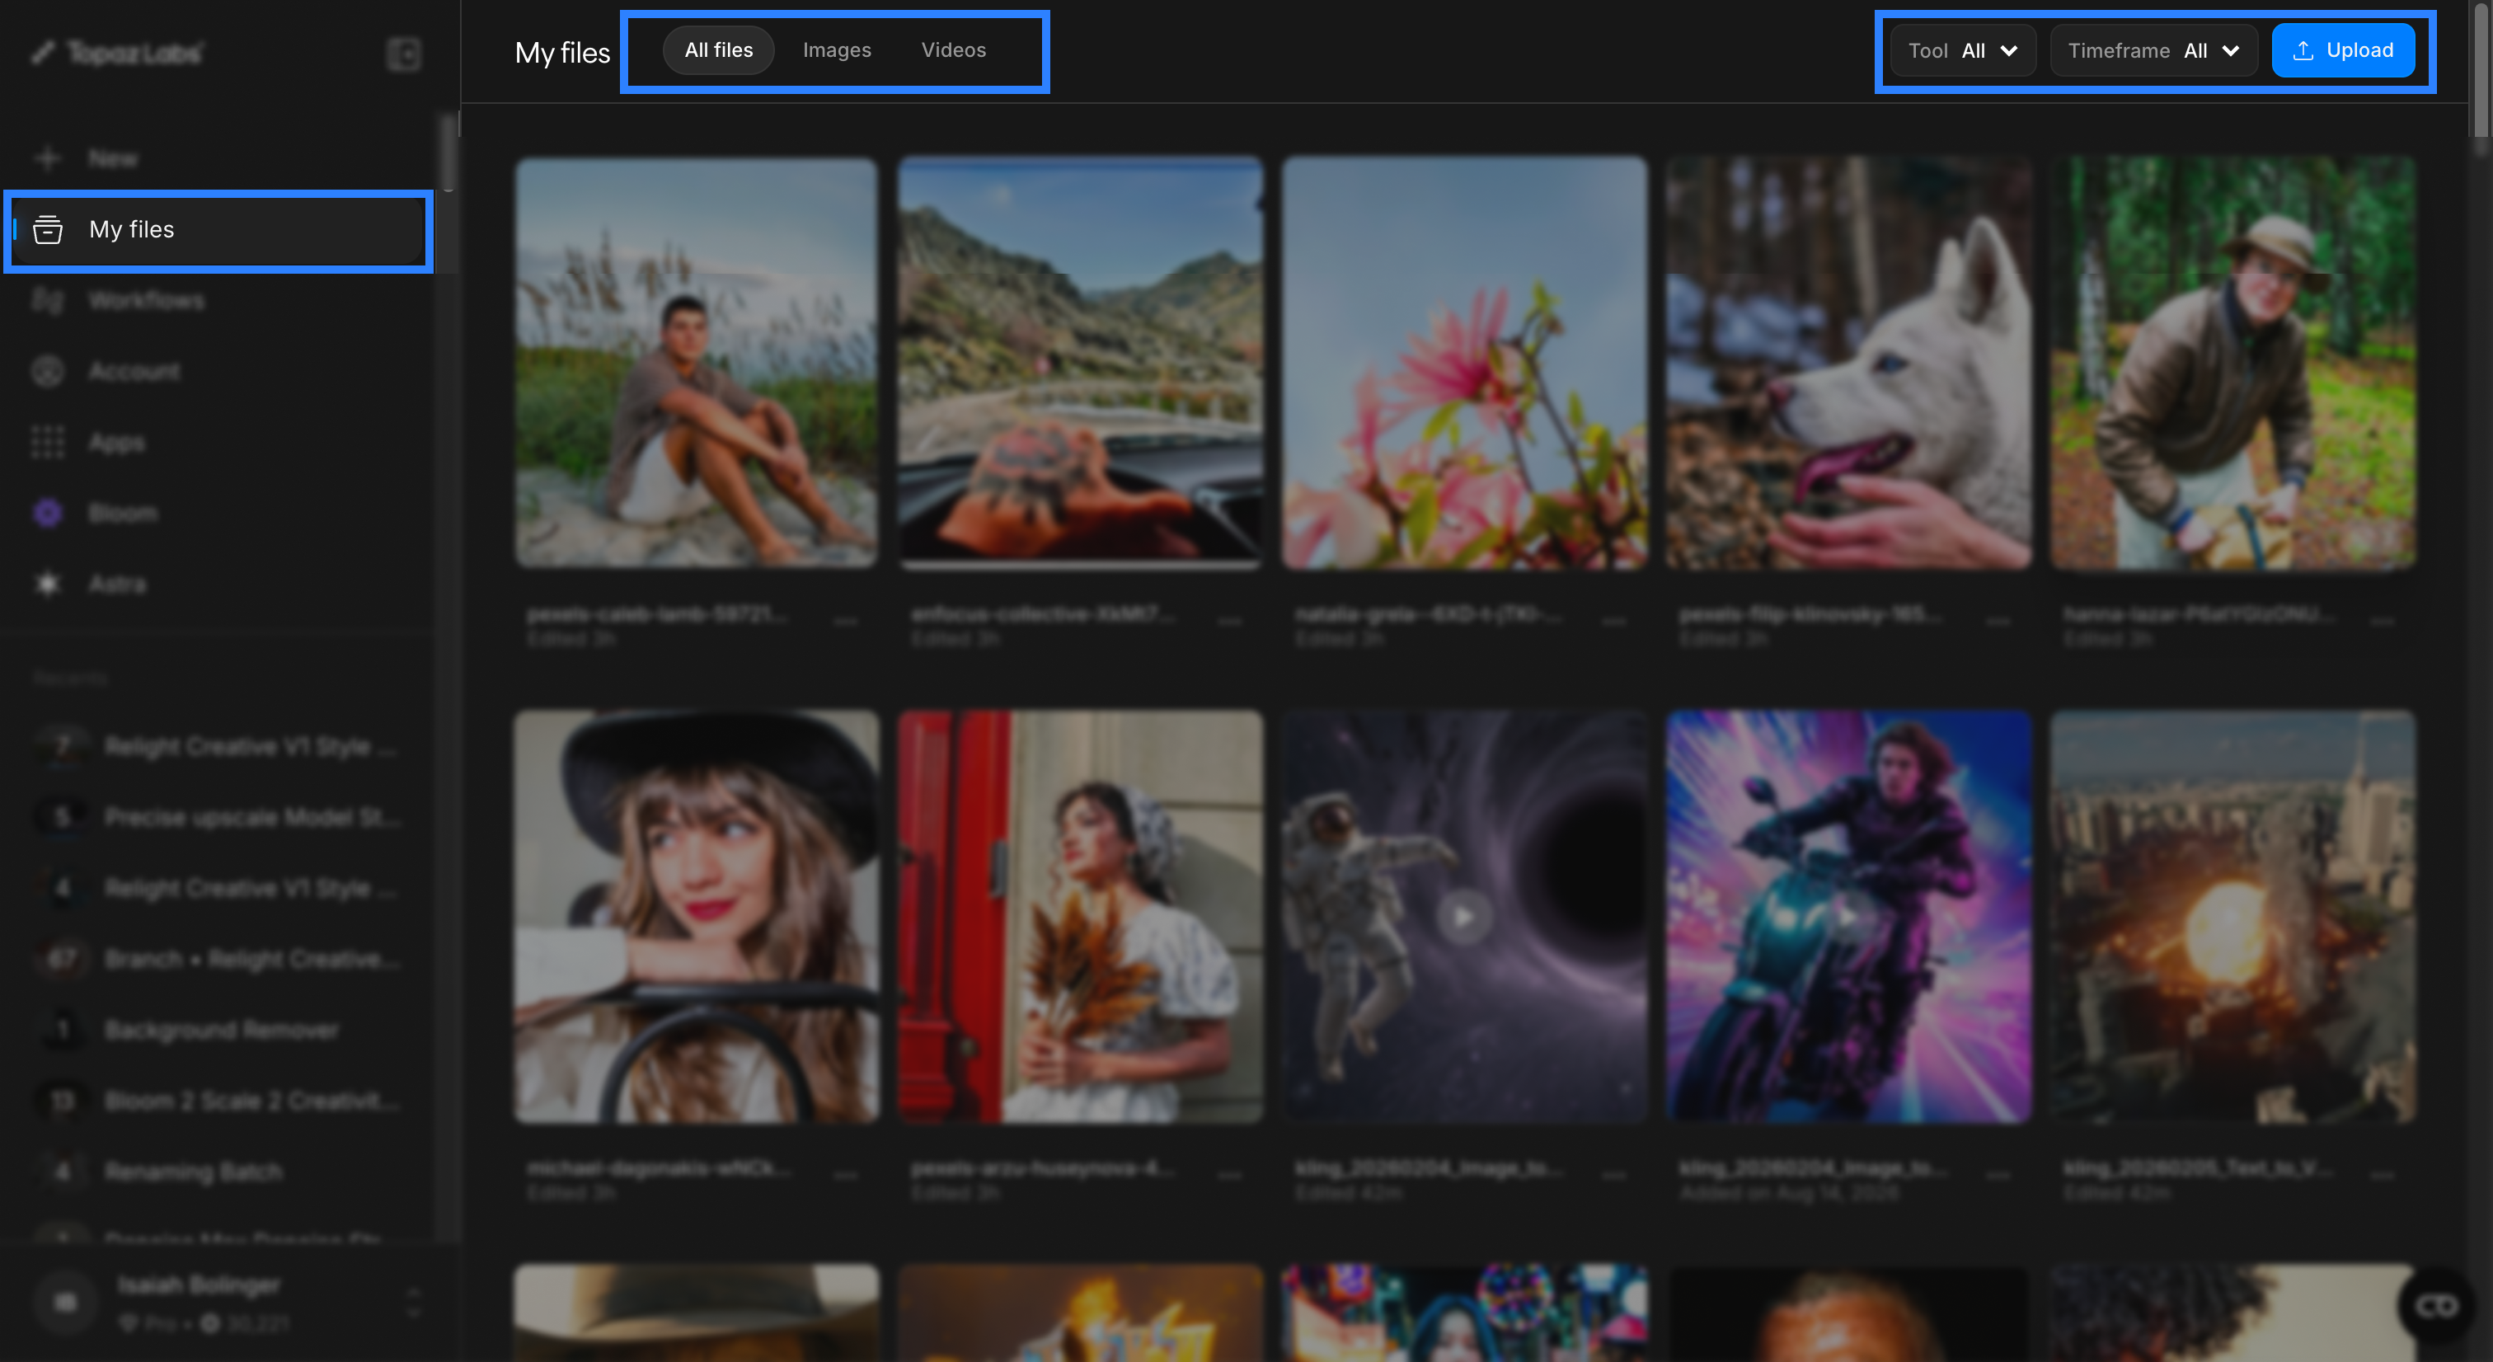Open the Tool filter dropdown
The image size is (2493, 1362).
pos(1963,50)
